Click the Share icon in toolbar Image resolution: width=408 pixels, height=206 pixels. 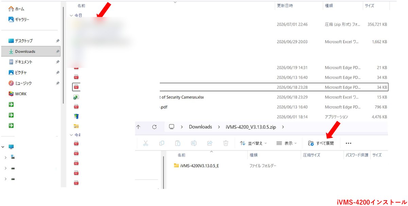(210, 143)
